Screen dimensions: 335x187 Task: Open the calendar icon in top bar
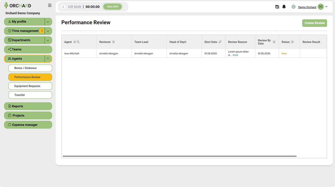[x=277, y=7]
